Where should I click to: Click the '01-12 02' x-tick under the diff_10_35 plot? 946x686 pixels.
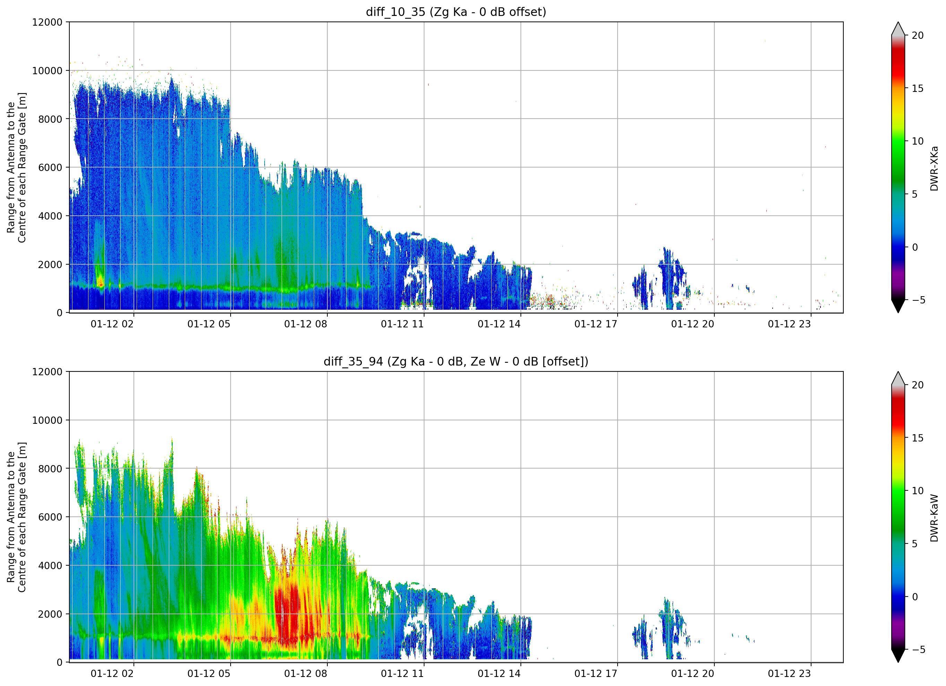pyautogui.click(x=112, y=324)
